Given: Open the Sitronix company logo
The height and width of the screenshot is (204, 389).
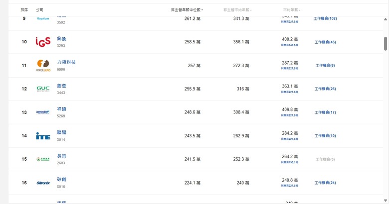Looking at the screenshot, I should [x=43, y=183].
